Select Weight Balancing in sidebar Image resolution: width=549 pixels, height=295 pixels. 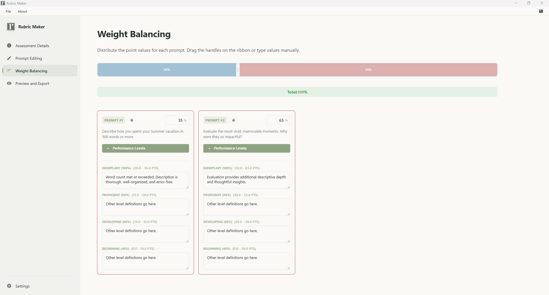[40, 71]
